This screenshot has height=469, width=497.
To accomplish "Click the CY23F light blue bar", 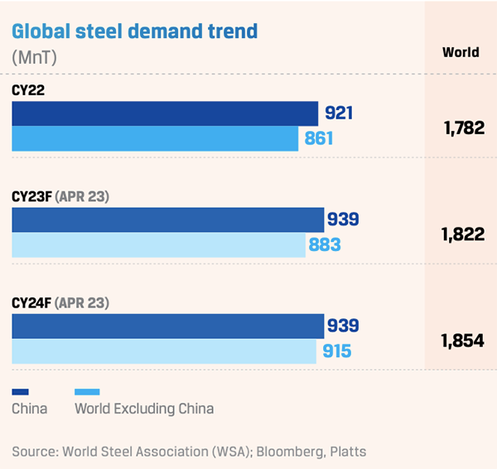I will 158,245.
